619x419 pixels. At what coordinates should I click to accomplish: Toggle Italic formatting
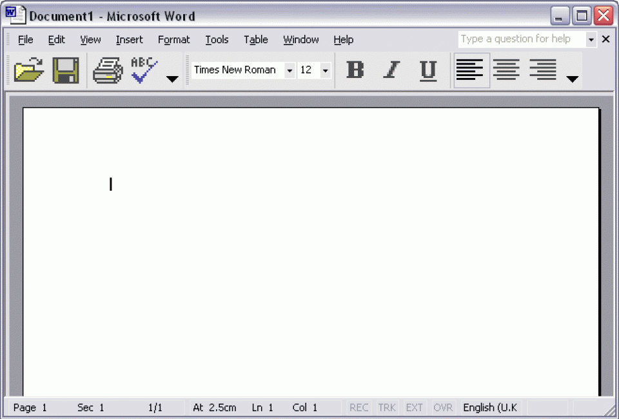click(x=391, y=70)
